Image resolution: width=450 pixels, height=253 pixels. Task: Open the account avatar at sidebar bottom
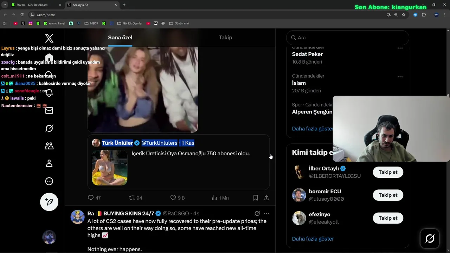tap(49, 237)
